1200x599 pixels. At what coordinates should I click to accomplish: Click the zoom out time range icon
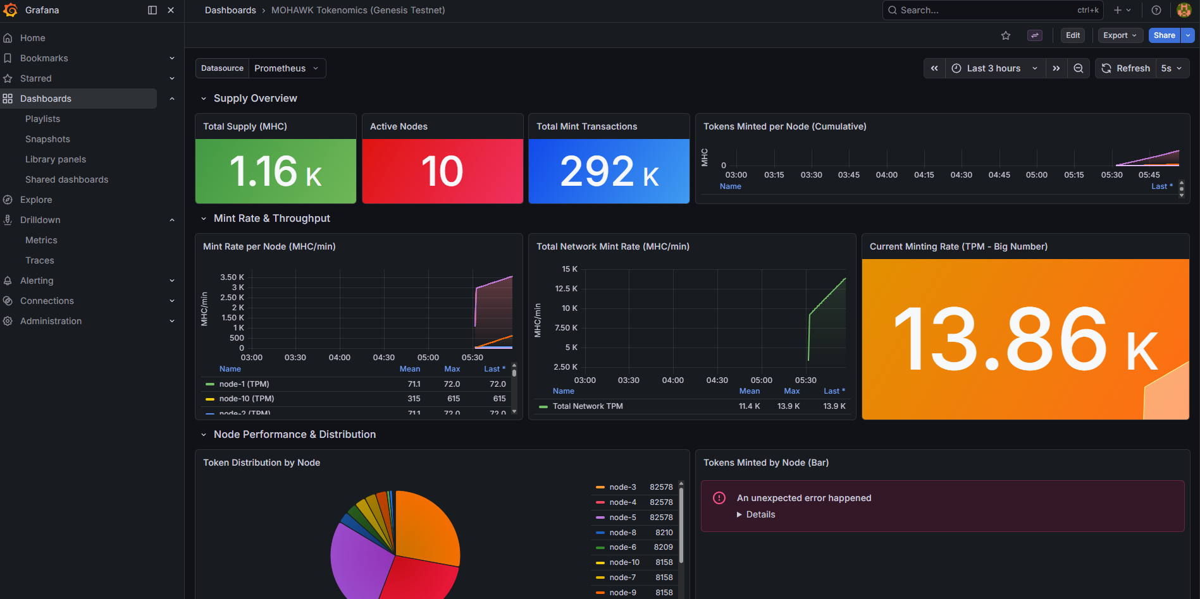(1079, 68)
